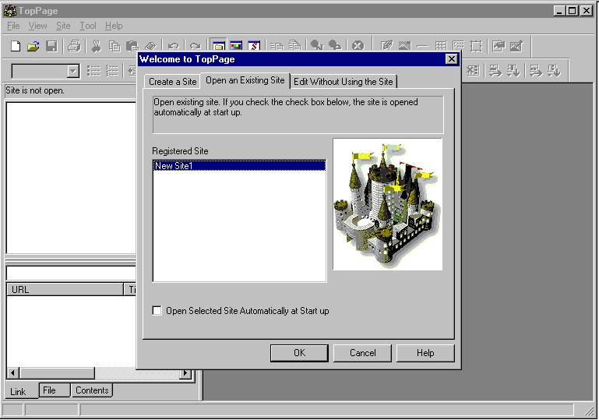
Task: Click the insert table grid icon
Action: [x=440, y=46]
